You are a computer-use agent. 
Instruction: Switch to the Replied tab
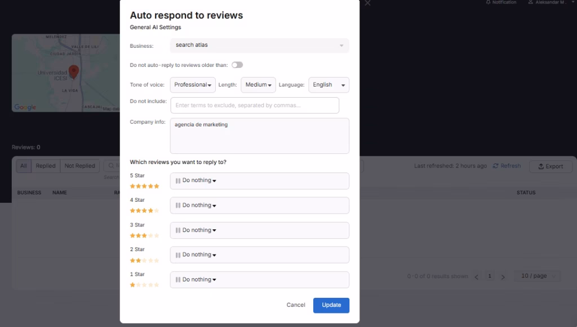(x=46, y=166)
